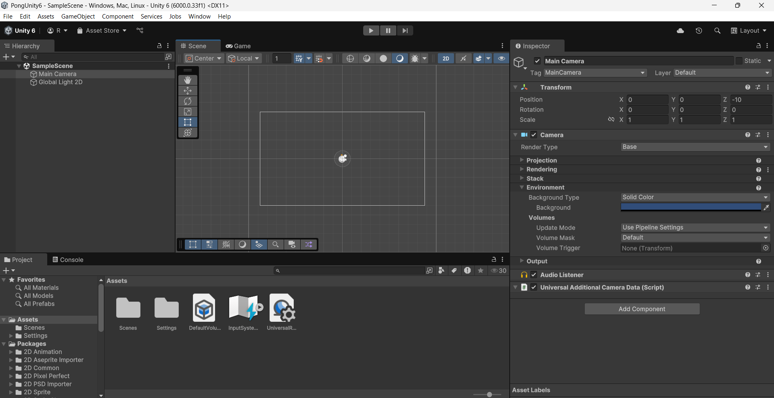Select the Scale tool

coord(188,112)
